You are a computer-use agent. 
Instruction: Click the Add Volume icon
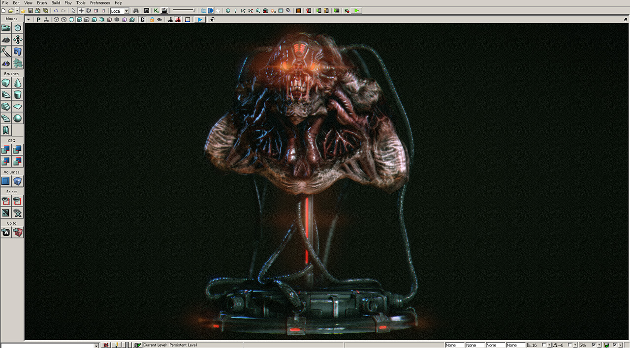coord(18,181)
